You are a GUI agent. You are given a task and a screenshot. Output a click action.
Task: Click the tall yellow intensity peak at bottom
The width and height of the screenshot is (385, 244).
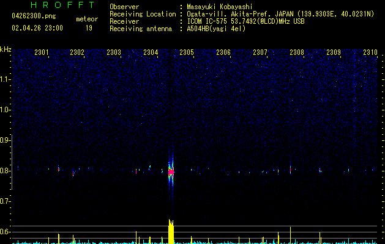[x=171, y=232]
